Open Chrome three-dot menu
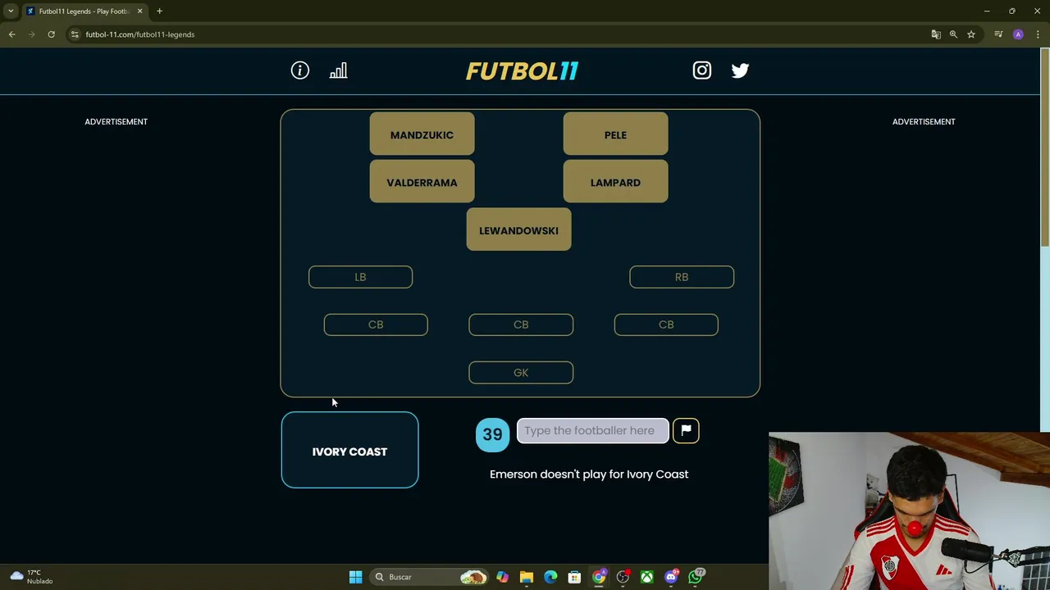Viewport: 1050px width, 590px height. 1038,34
